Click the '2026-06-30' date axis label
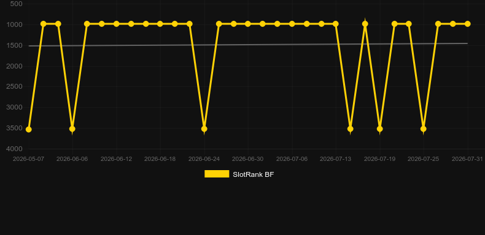The height and width of the screenshot is (235, 485). click(248, 159)
